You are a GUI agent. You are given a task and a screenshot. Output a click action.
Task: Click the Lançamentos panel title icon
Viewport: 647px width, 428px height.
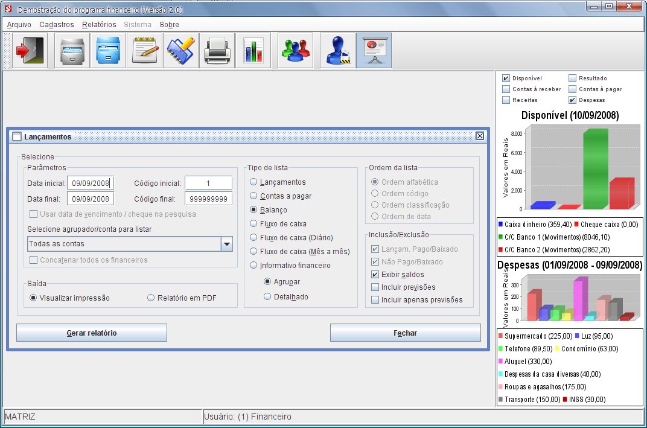click(x=17, y=136)
